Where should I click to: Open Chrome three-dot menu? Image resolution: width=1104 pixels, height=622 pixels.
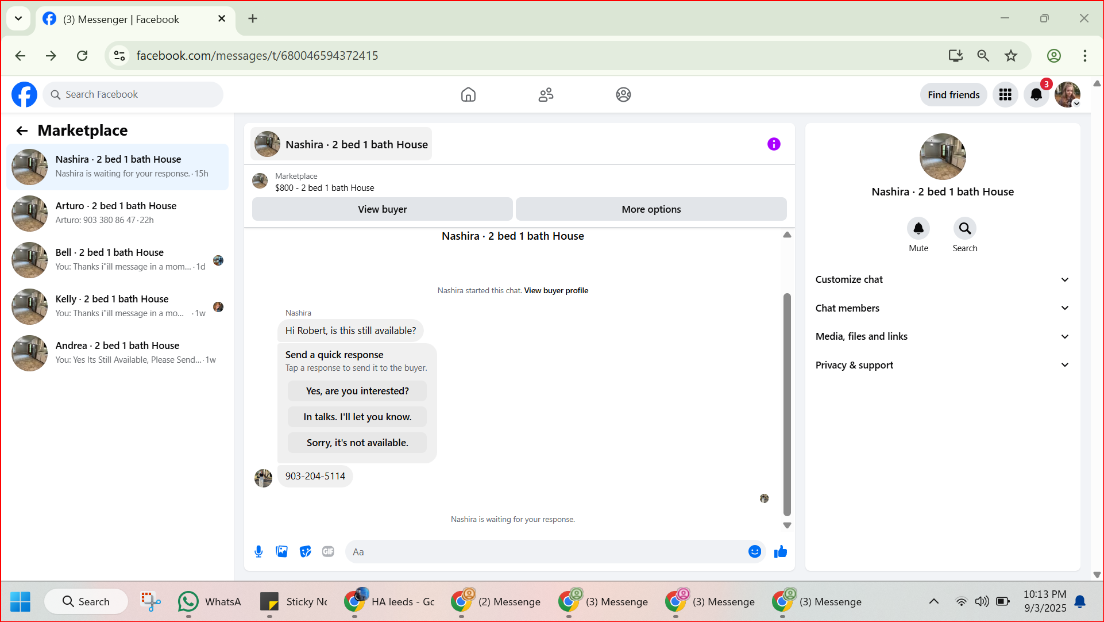tap(1085, 56)
